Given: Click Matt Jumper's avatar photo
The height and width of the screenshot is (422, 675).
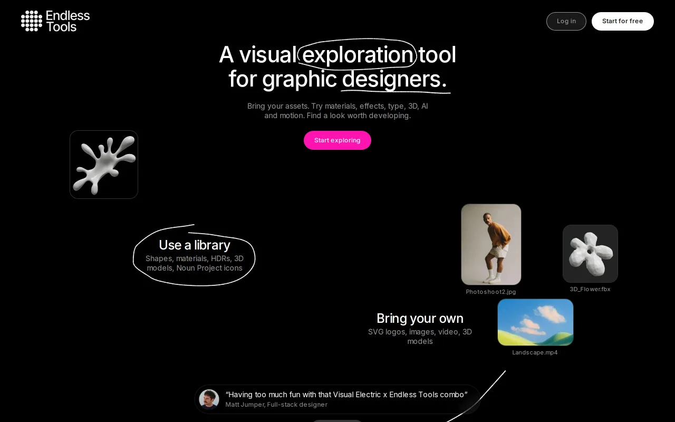Looking at the screenshot, I should (x=209, y=399).
